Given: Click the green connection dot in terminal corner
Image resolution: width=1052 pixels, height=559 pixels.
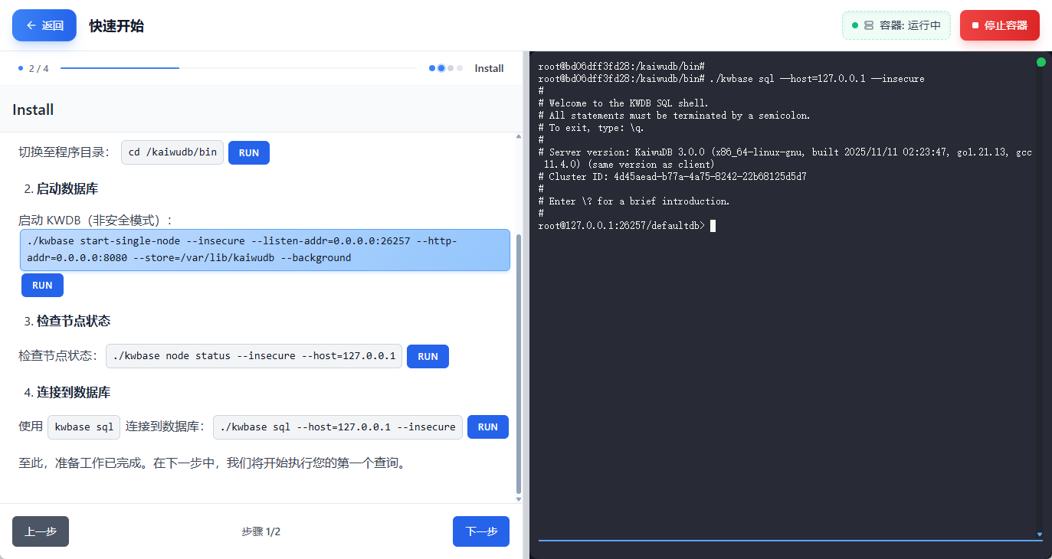Looking at the screenshot, I should (x=1041, y=62).
